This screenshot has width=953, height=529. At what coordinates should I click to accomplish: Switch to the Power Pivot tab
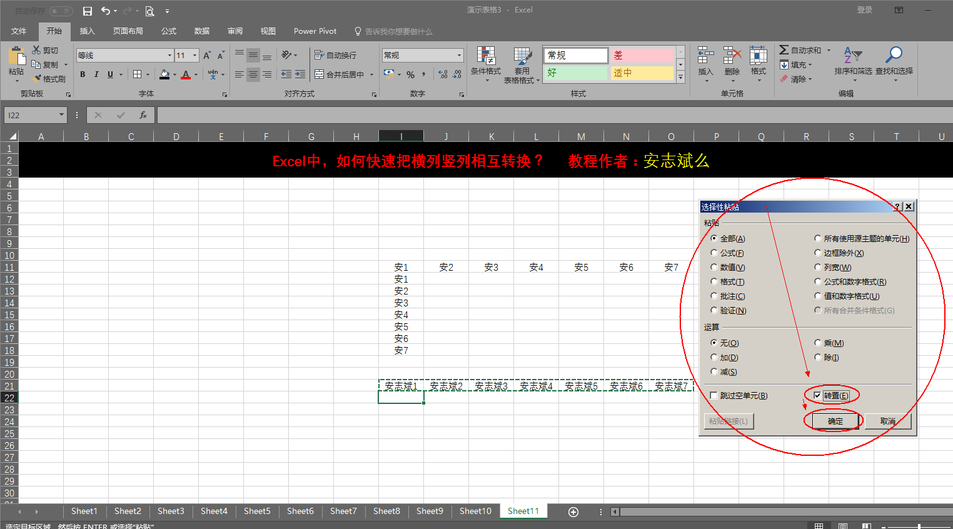coord(315,31)
